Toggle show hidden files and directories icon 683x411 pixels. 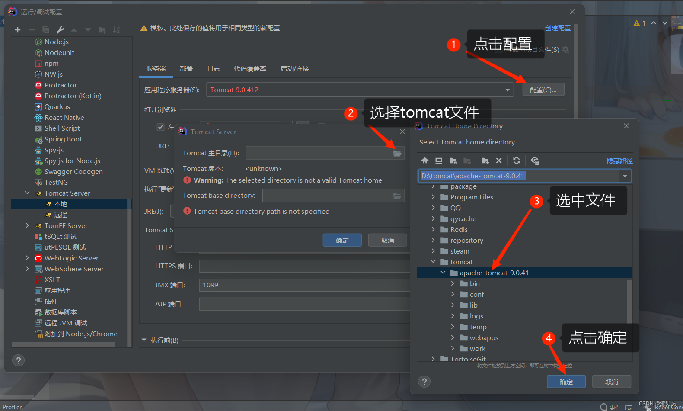pos(535,161)
